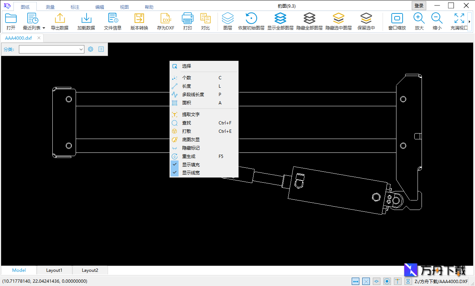The image size is (475, 286).
Task: Click the Version convert (版本转换) icon
Action: coord(139,19)
